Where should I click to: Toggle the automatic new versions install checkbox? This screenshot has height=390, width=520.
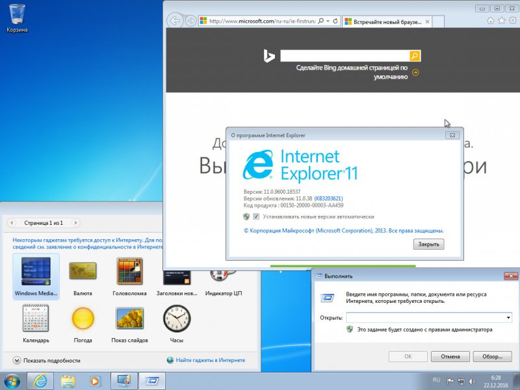coord(256,216)
